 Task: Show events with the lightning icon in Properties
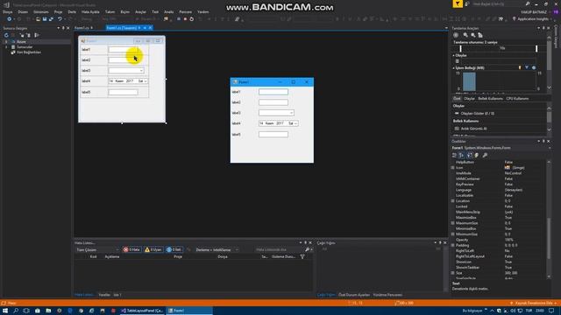point(477,155)
